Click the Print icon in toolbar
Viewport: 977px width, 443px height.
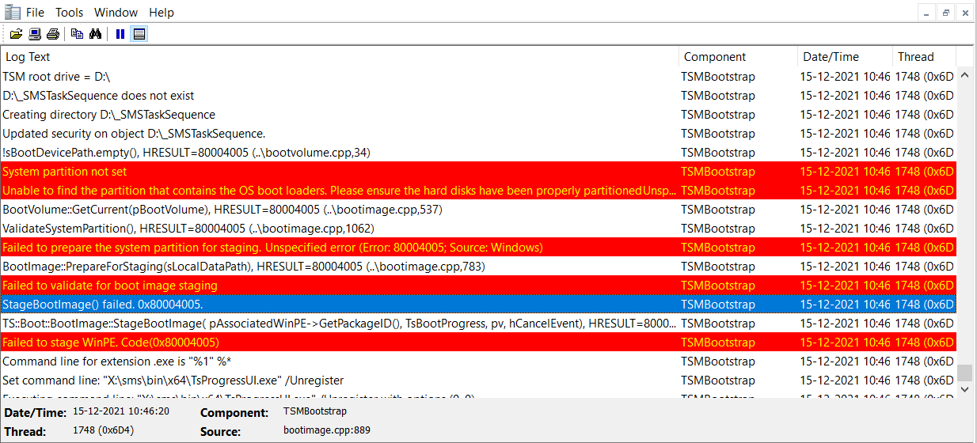tap(53, 34)
